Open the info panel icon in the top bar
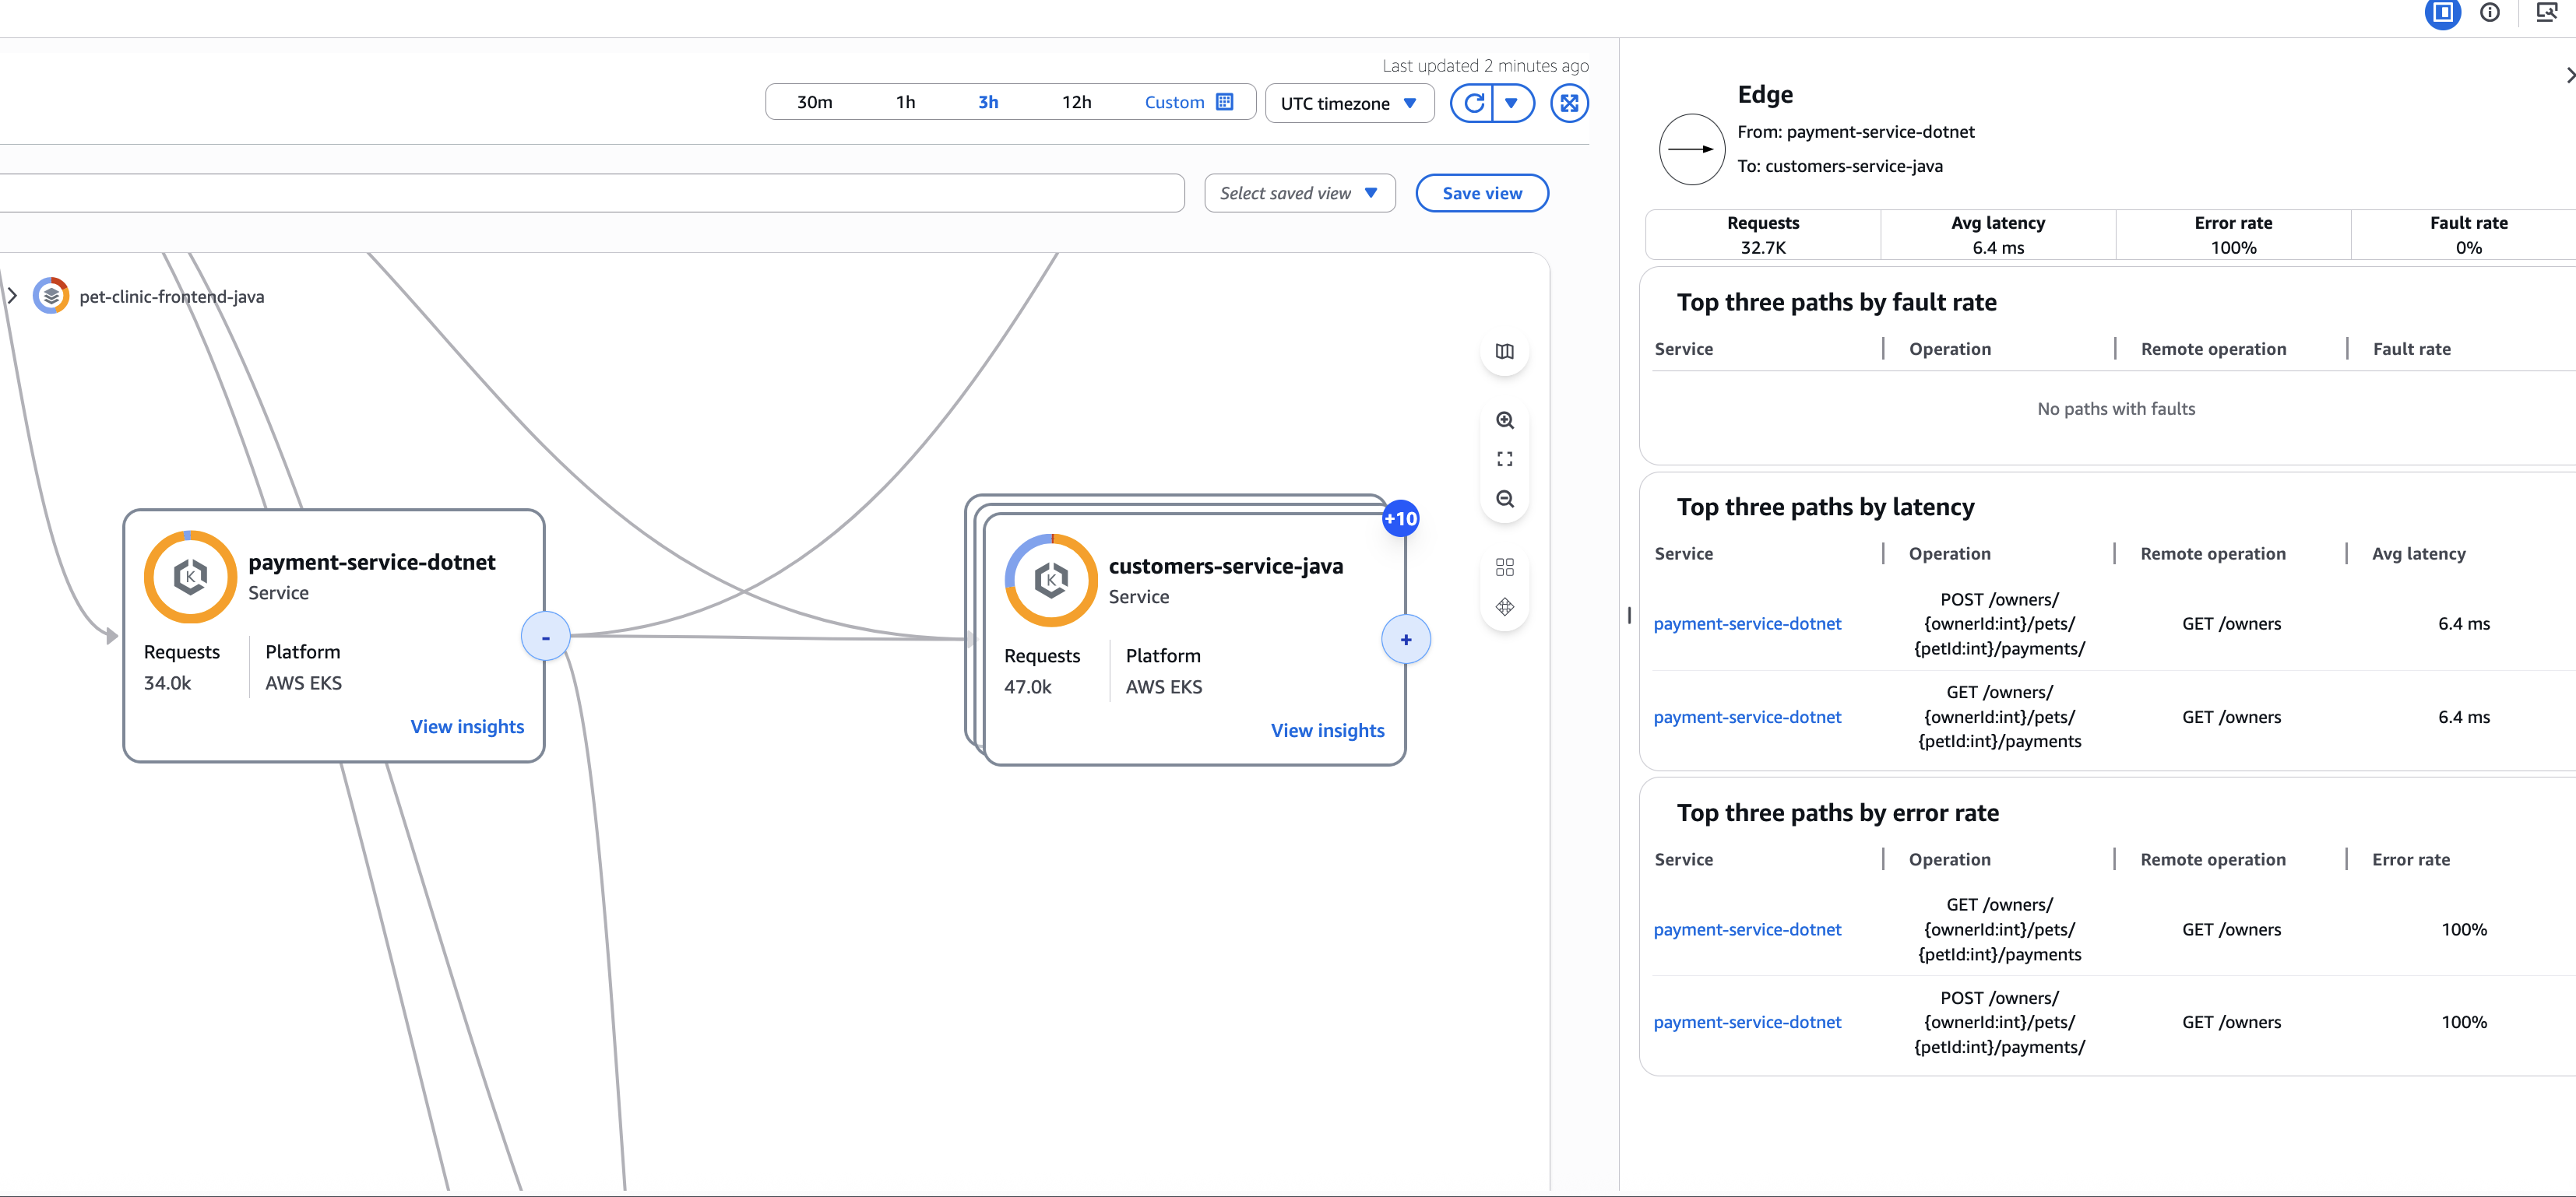This screenshot has height=1197, width=2576. [x=2491, y=13]
